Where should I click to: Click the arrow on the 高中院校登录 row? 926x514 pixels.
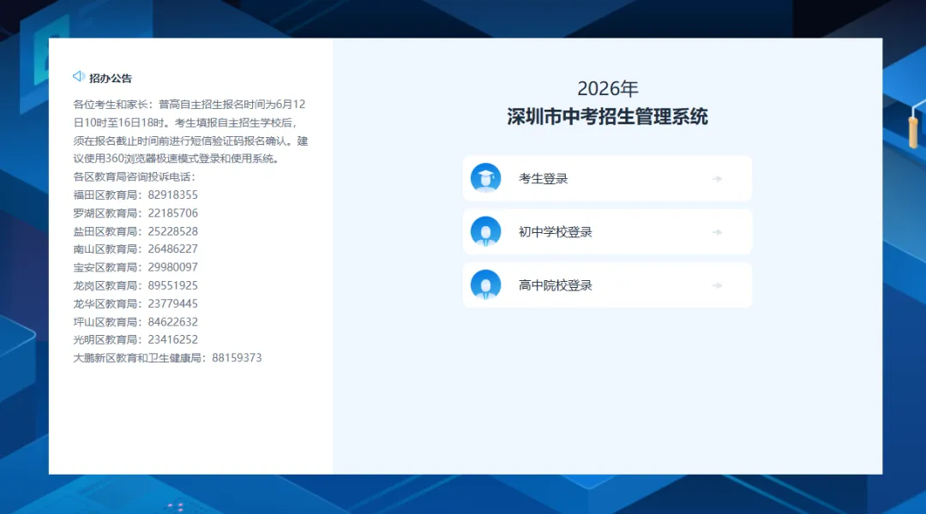tap(717, 285)
